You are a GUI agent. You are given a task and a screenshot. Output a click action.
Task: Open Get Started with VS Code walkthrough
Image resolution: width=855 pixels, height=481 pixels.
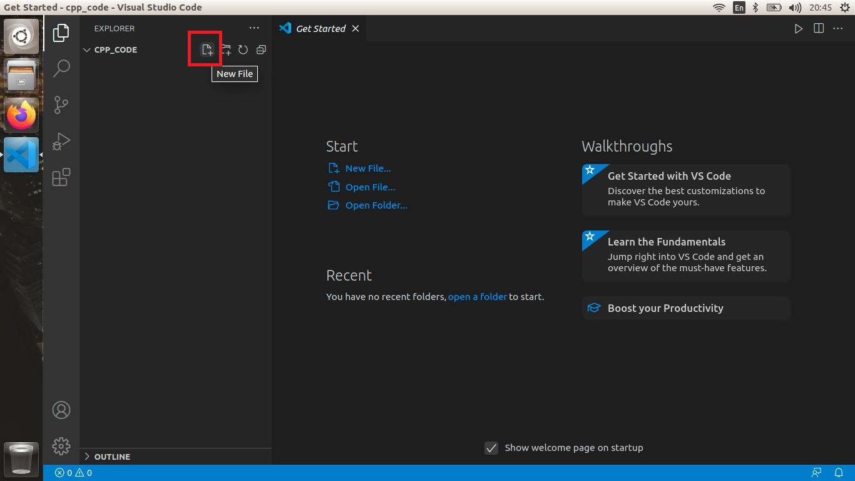click(x=687, y=190)
